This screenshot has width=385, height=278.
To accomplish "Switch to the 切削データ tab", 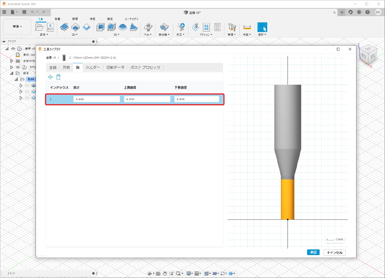I will [115, 67].
